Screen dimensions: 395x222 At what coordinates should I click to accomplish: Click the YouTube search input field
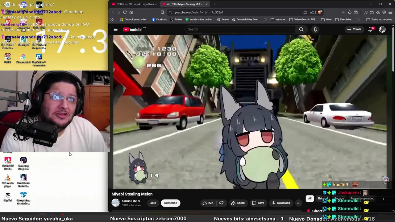click(x=240, y=29)
